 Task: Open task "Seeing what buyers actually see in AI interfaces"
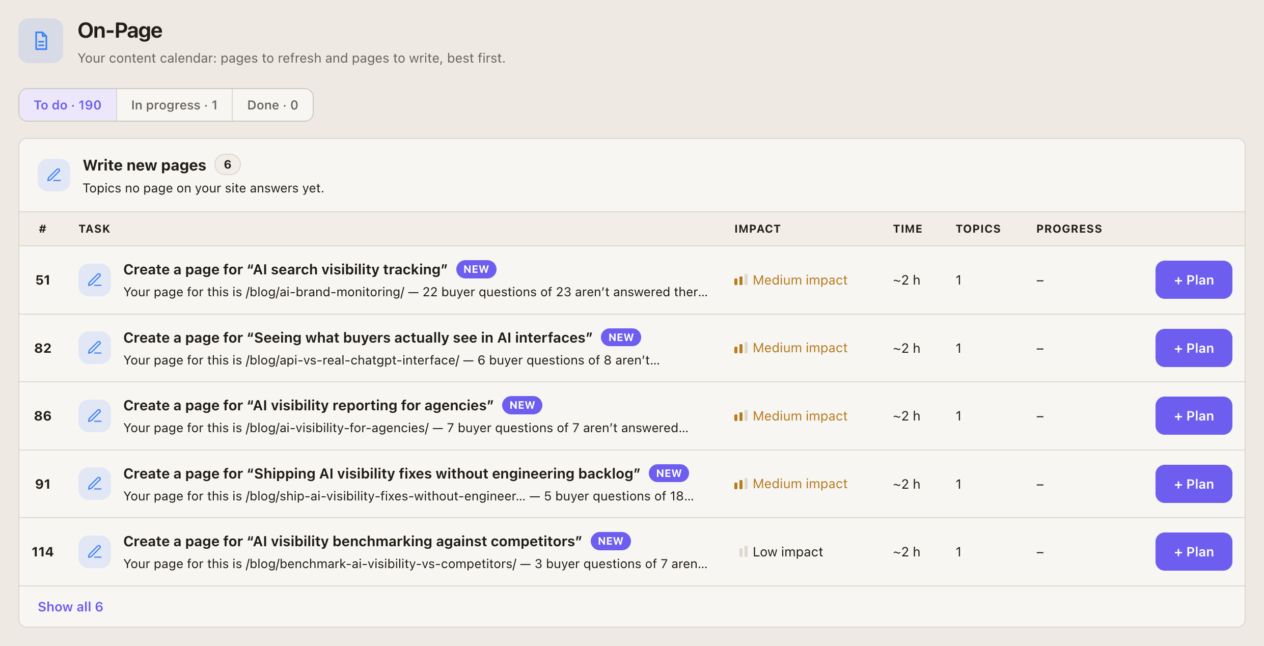pyautogui.click(x=358, y=338)
